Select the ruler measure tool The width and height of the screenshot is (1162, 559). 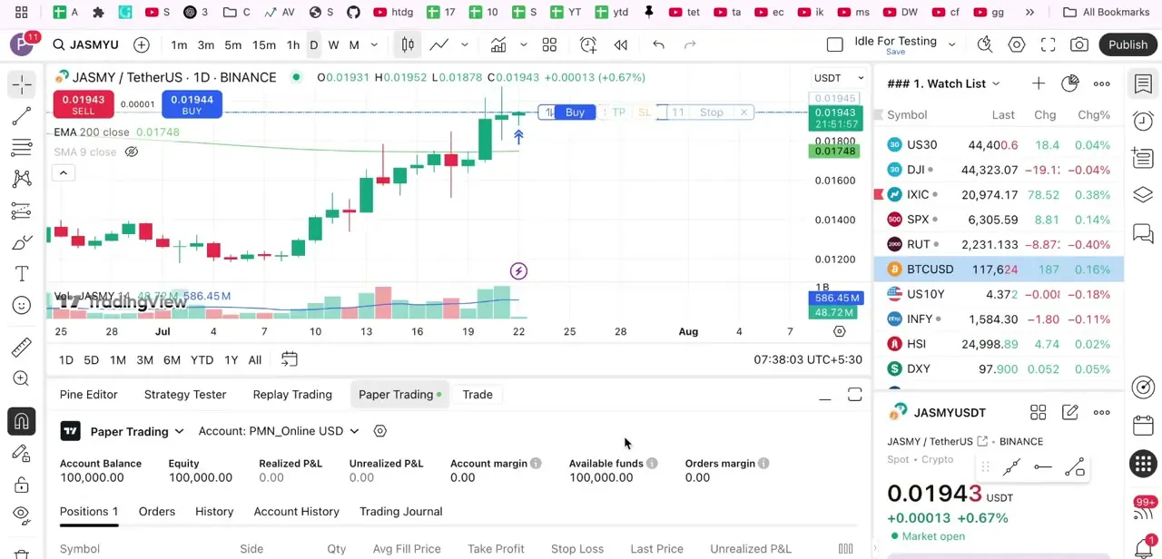tap(22, 348)
